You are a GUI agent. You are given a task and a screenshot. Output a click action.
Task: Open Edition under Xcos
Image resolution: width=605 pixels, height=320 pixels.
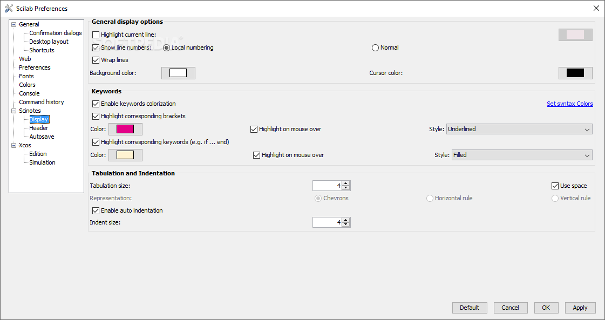pyautogui.click(x=38, y=154)
